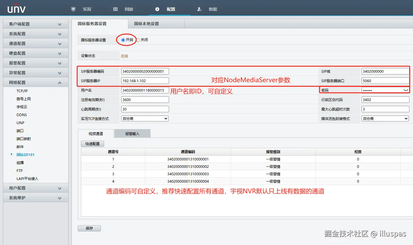Viewport: 413px width, 245px height.
Task: Click the 心跳周期(秒) input field
Action: tap(145, 109)
